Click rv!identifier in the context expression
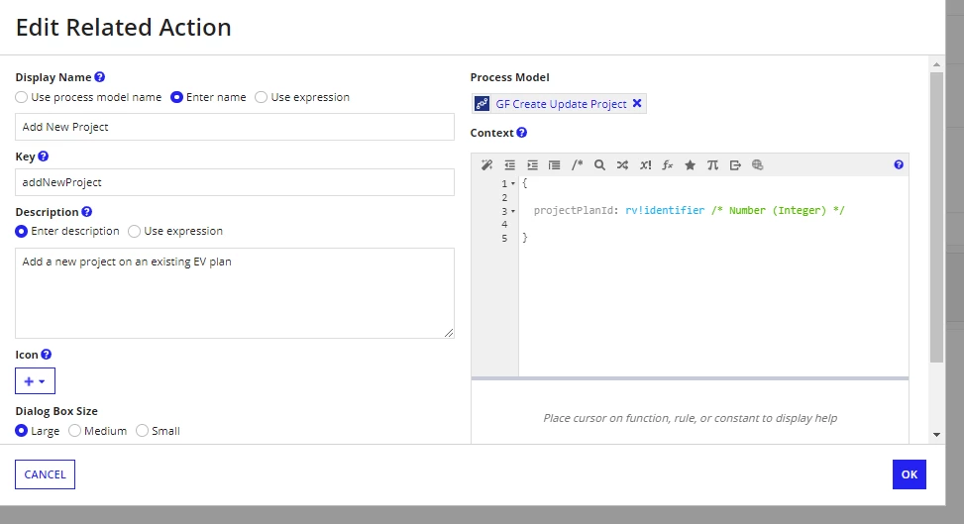The image size is (964, 524). [x=665, y=210]
